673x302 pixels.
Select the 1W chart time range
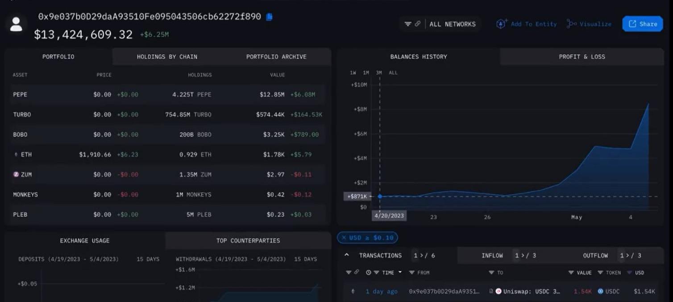click(x=353, y=73)
